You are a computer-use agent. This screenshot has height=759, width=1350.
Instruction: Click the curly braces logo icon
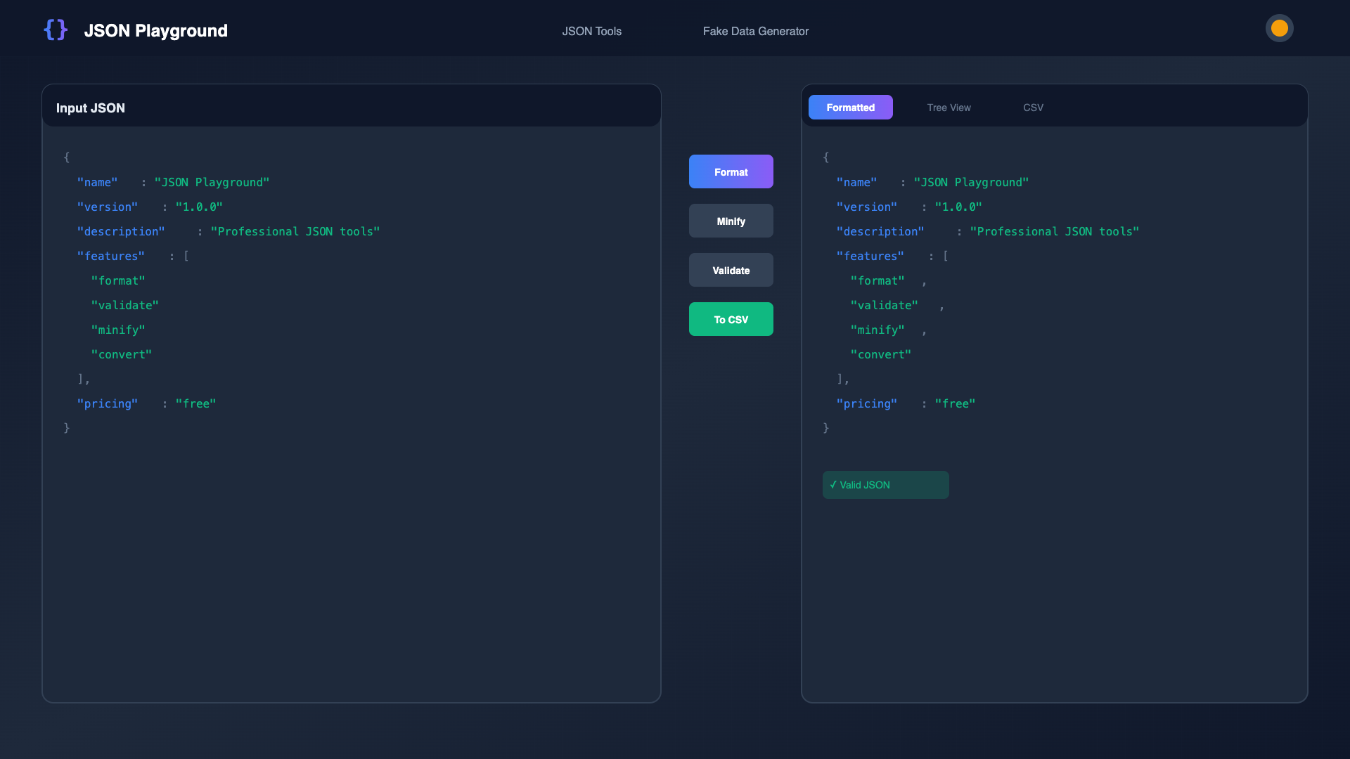(x=56, y=30)
